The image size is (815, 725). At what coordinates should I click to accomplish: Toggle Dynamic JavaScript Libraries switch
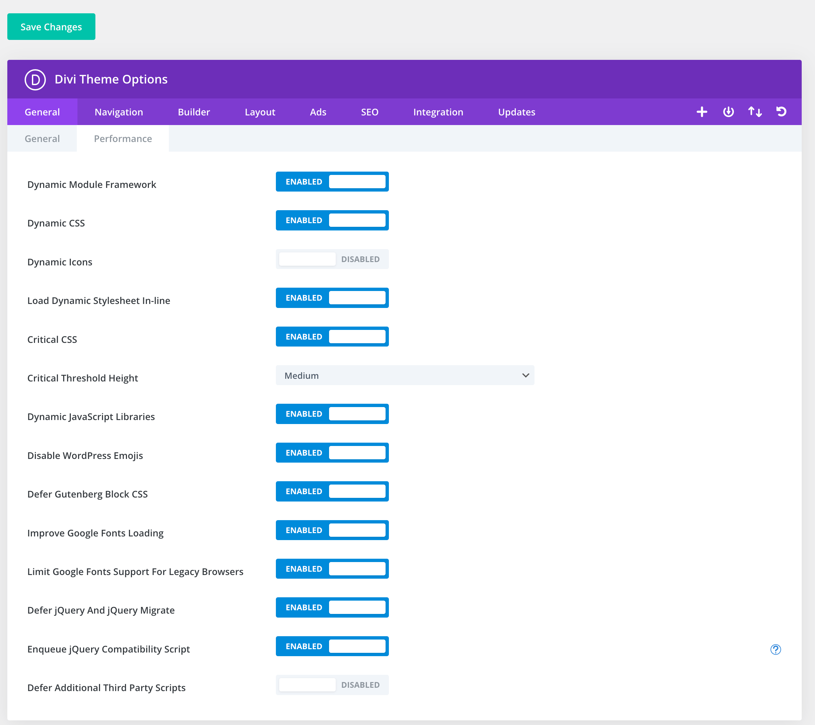332,414
